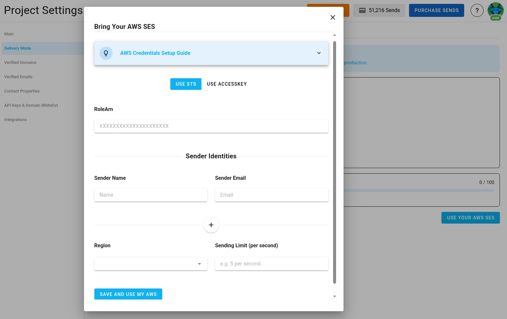The width and height of the screenshot is (507, 319).
Task: Click inside the RoleArn input field
Action: [x=211, y=126]
